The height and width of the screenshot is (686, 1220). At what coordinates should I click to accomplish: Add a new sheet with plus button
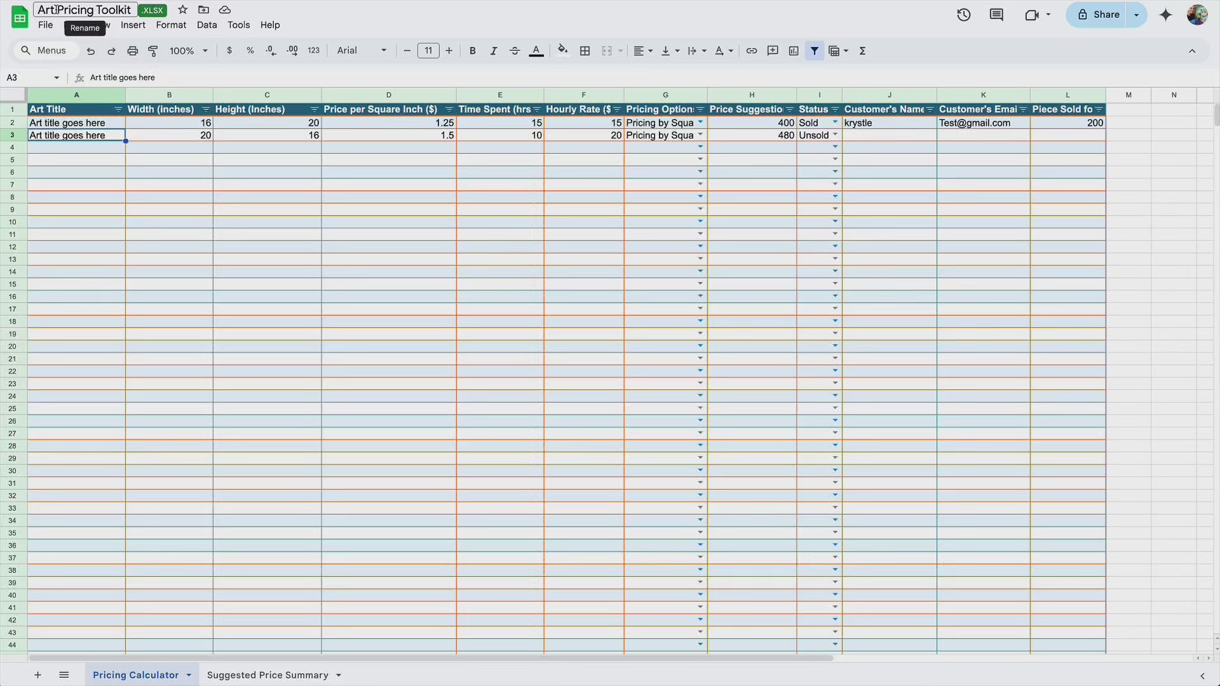point(37,675)
